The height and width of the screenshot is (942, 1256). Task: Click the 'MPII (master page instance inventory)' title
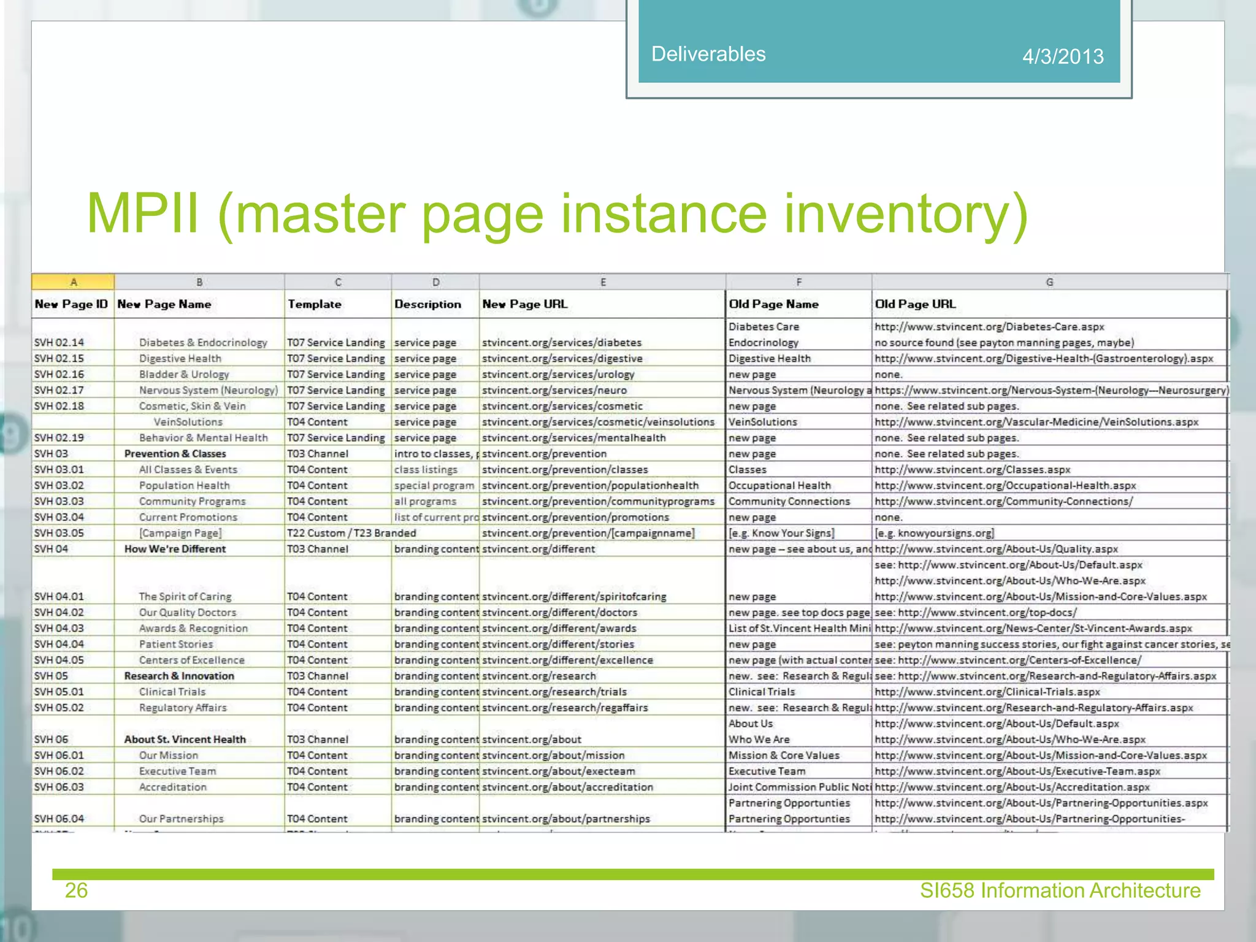coord(557,216)
